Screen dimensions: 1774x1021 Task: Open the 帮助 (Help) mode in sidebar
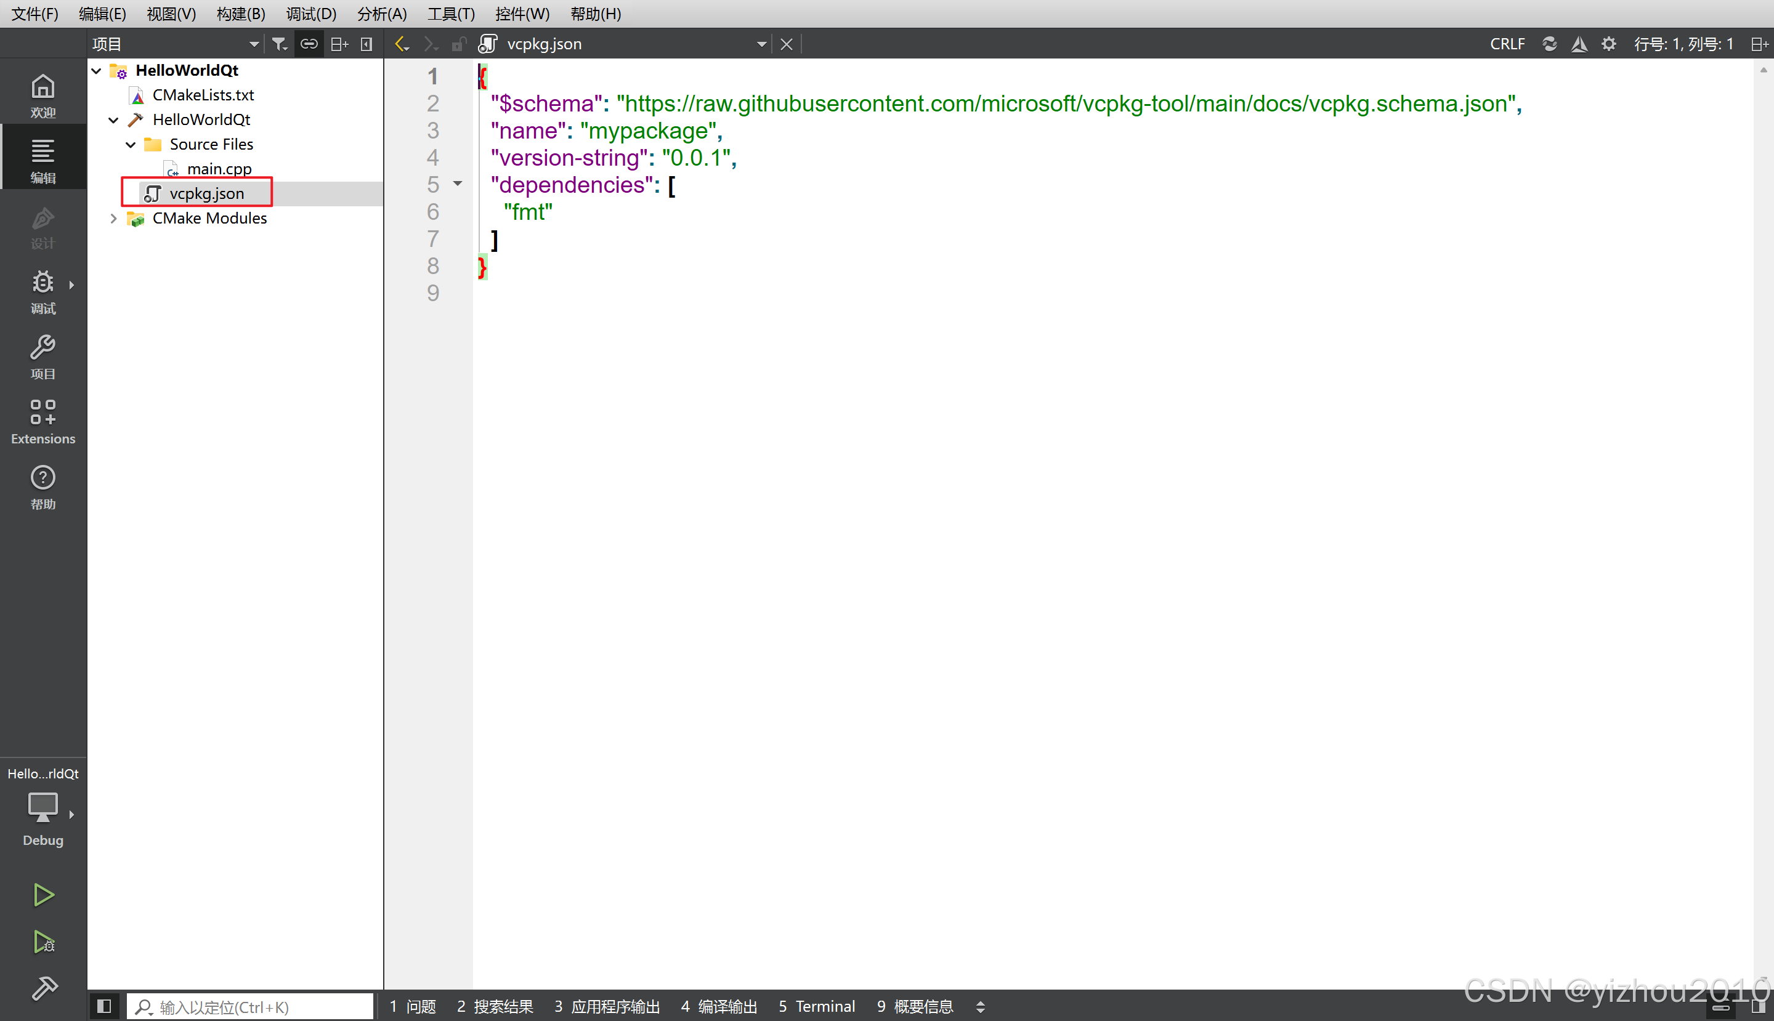tap(43, 487)
